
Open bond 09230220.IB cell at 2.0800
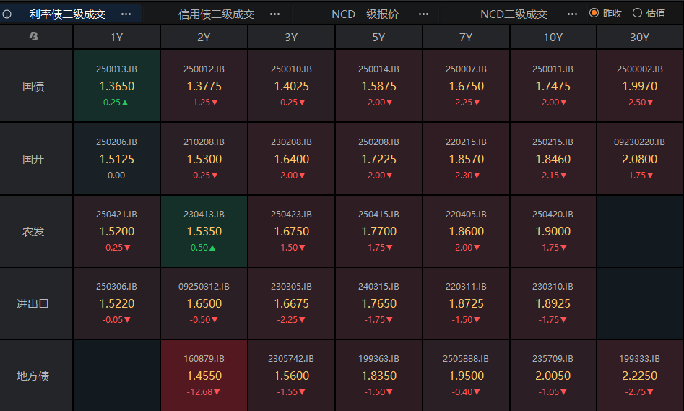coord(639,158)
